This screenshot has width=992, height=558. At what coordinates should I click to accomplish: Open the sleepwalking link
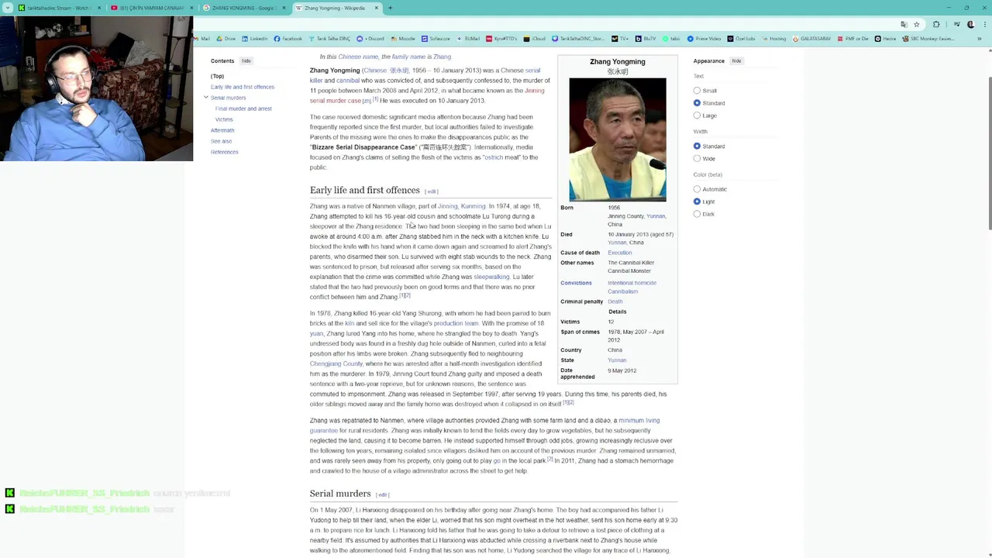click(491, 277)
